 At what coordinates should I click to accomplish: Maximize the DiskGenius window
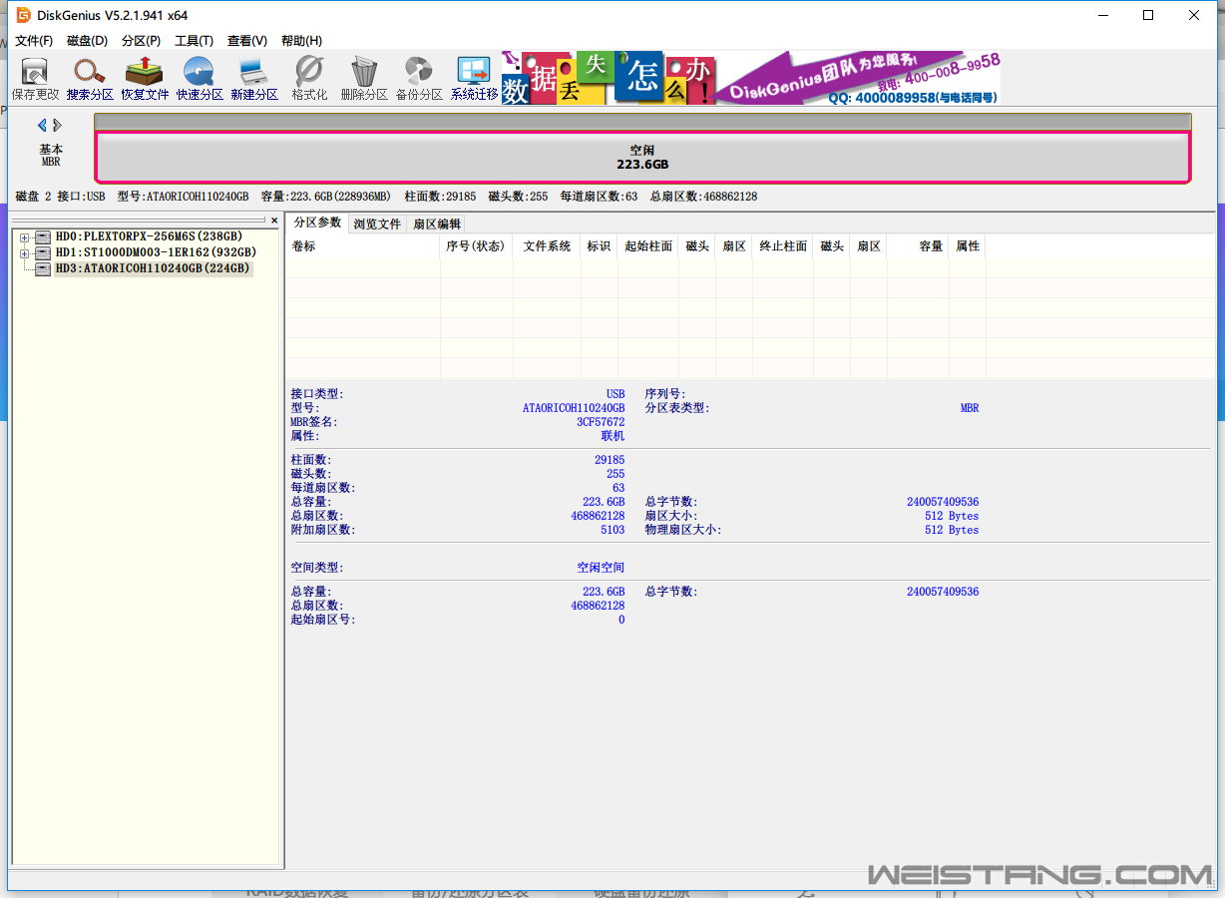pos(1148,15)
